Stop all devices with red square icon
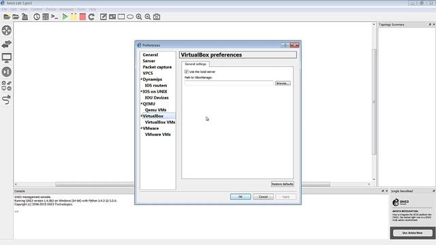 point(82,16)
